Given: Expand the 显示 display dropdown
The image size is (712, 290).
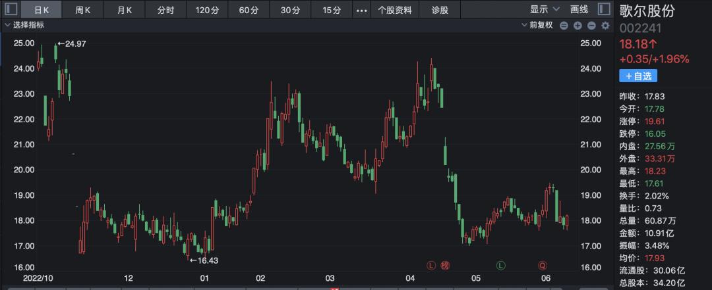Looking at the screenshot, I should pos(545,10).
